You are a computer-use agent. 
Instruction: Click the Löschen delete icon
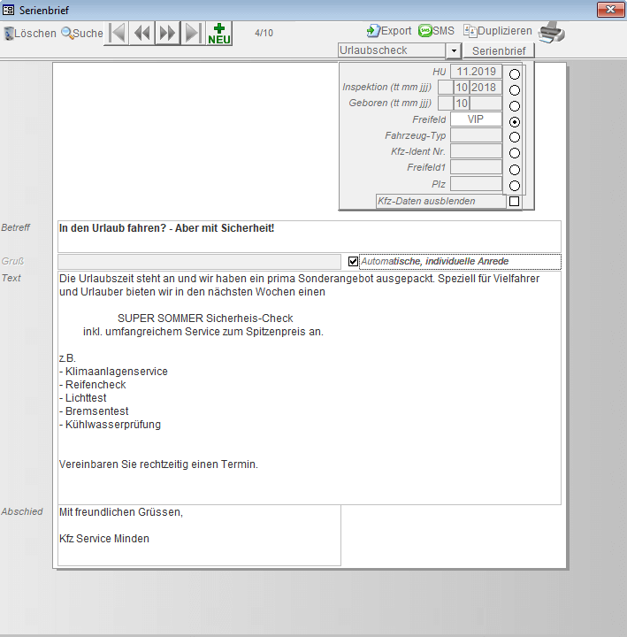pos(10,34)
